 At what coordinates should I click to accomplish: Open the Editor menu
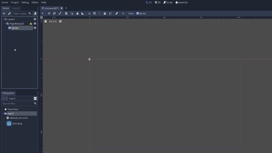tap(35, 3)
